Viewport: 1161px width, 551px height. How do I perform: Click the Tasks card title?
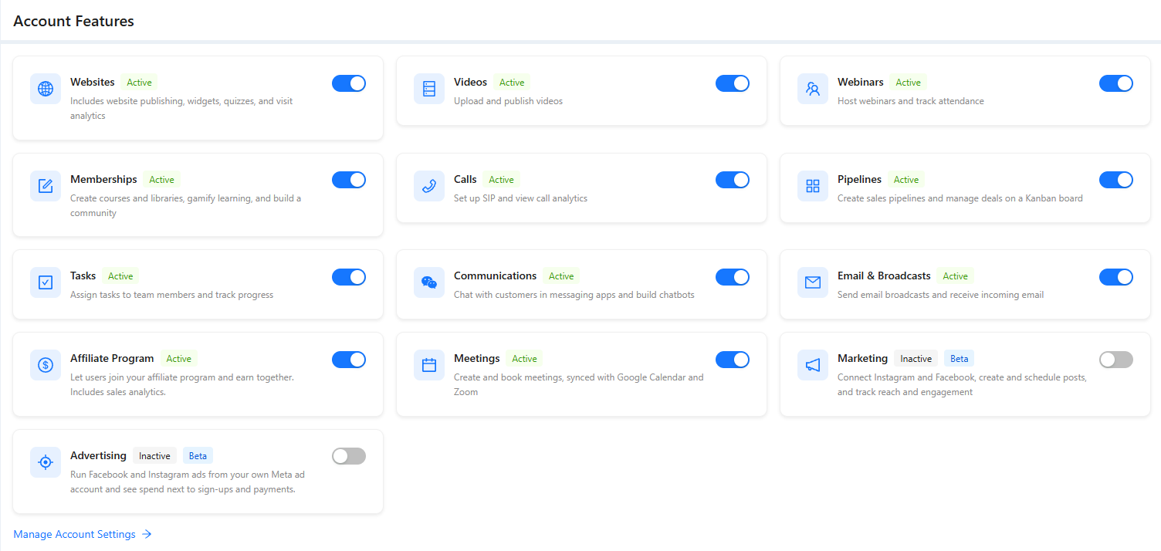(x=83, y=275)
